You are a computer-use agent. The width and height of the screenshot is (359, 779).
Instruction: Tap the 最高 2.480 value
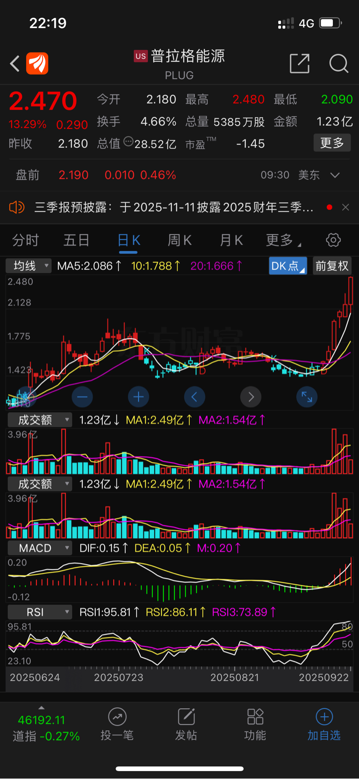[225, 99]
